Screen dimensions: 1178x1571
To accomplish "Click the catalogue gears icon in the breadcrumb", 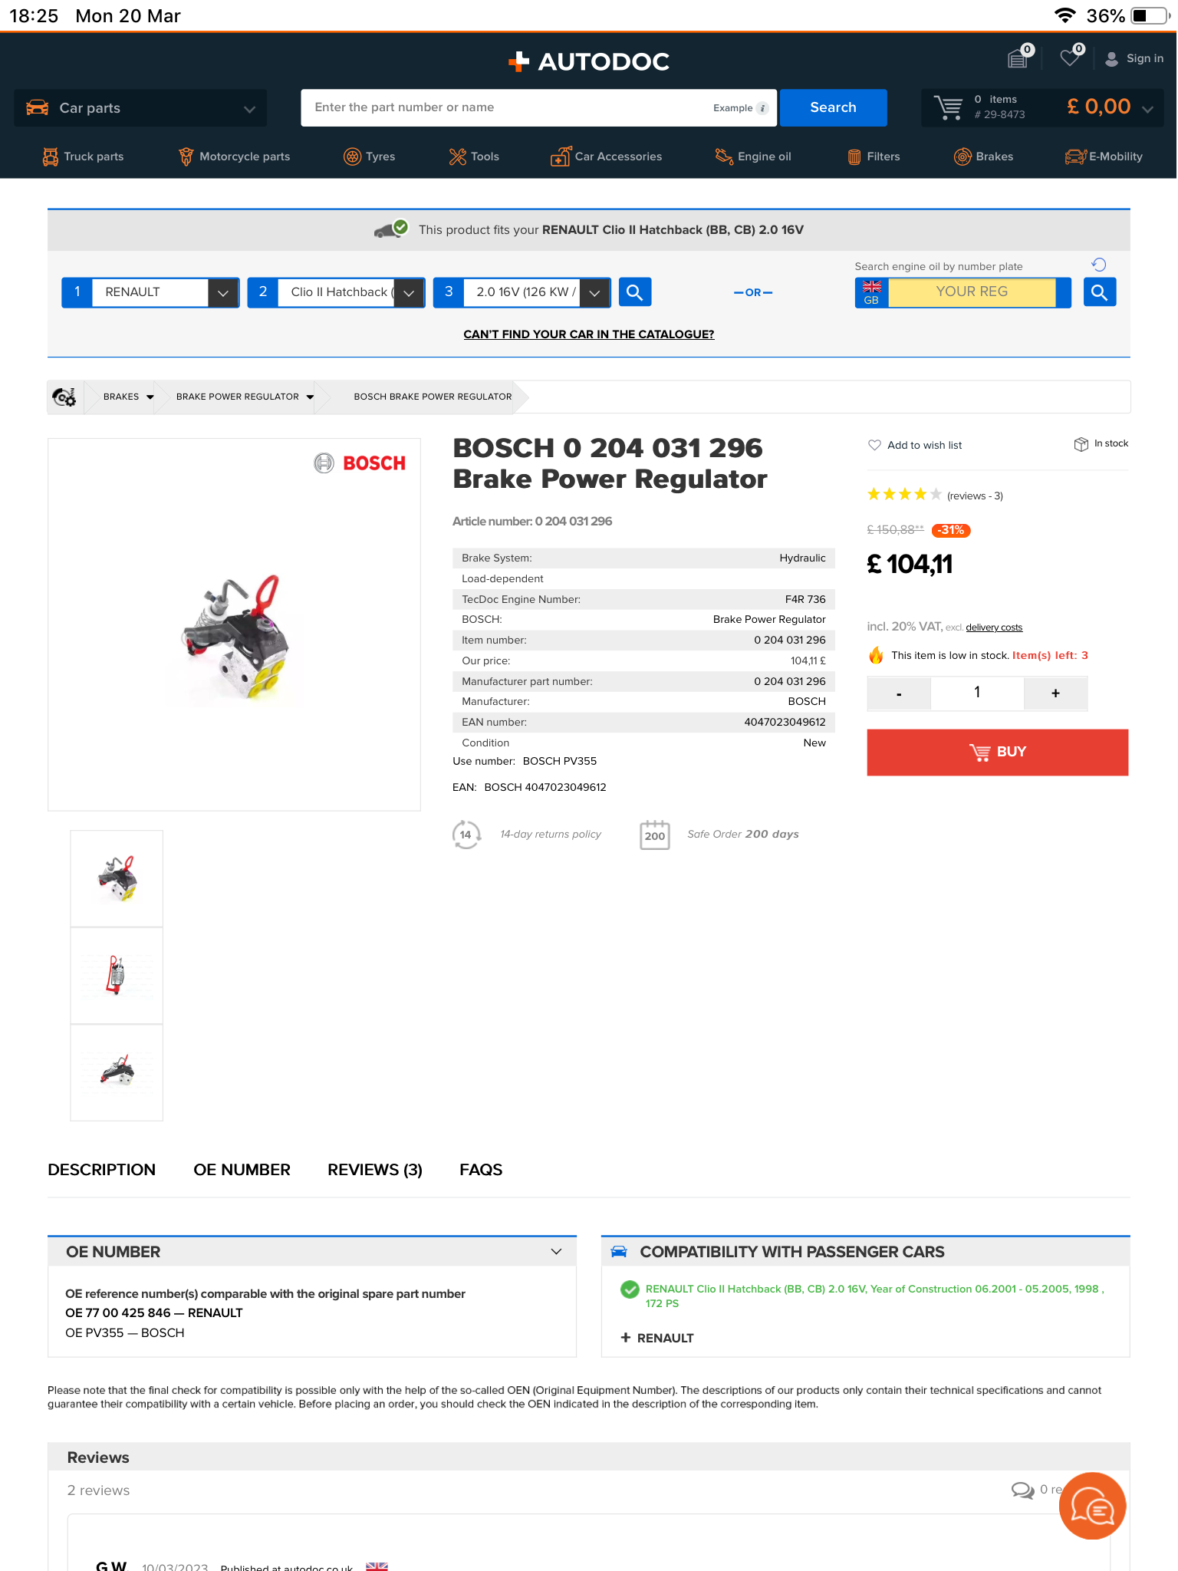I will click(64, 397).
